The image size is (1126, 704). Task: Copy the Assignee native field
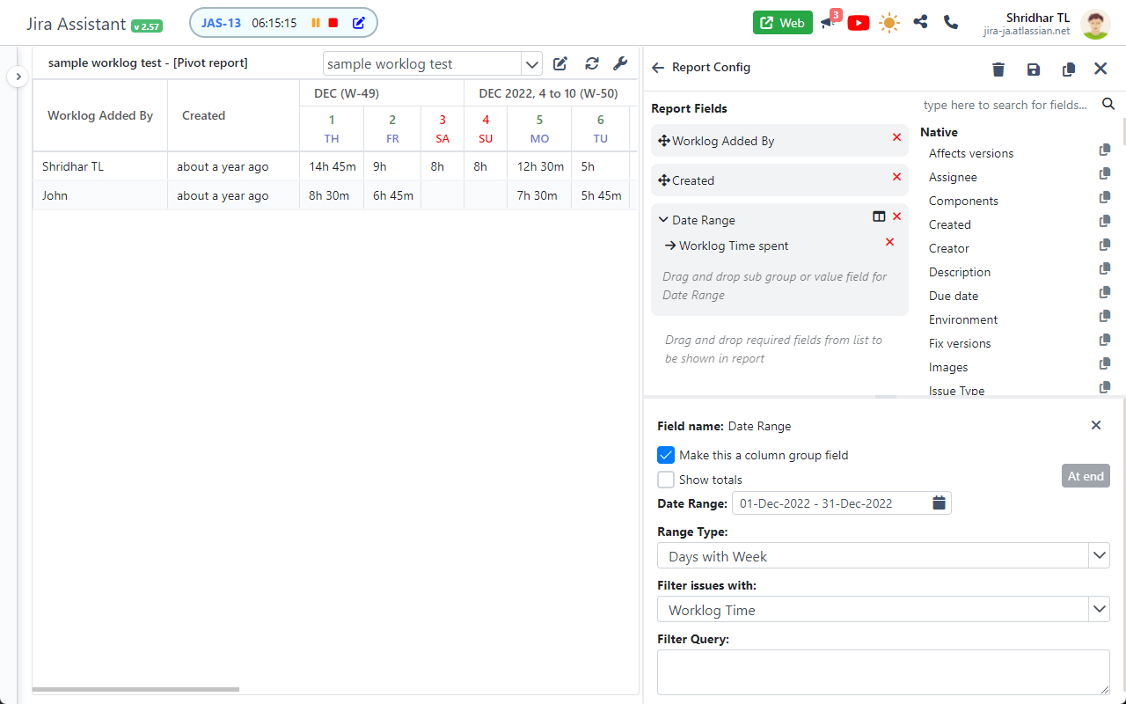pos(1104,173)
